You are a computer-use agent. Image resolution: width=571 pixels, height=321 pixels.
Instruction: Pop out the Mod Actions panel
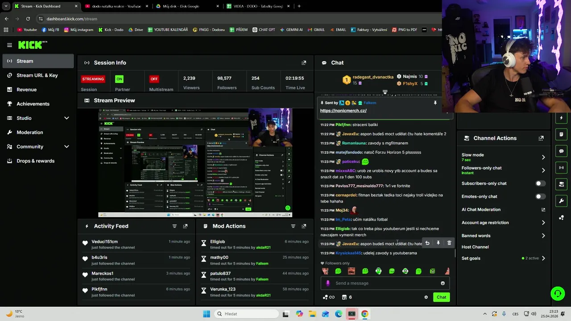click(304, 226)
